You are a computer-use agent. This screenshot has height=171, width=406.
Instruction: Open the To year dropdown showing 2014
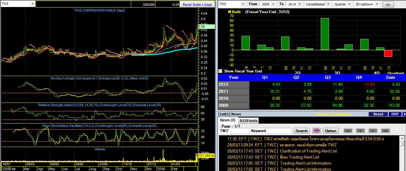[x=299, y=4]
